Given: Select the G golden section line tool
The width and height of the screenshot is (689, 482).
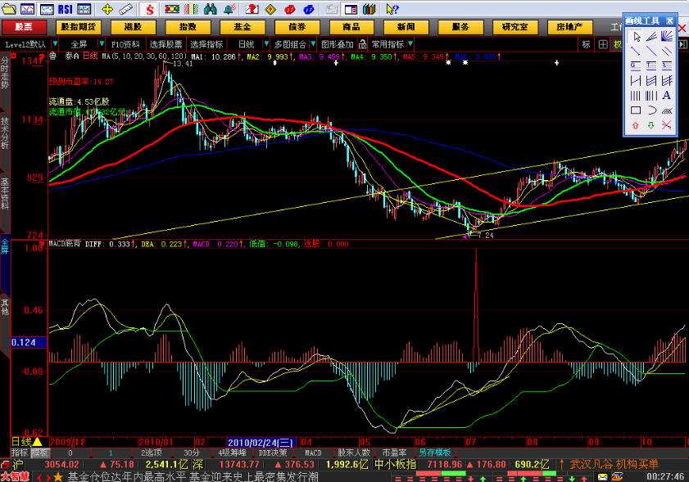Looking at the screenshot, I should coord(636,65).
